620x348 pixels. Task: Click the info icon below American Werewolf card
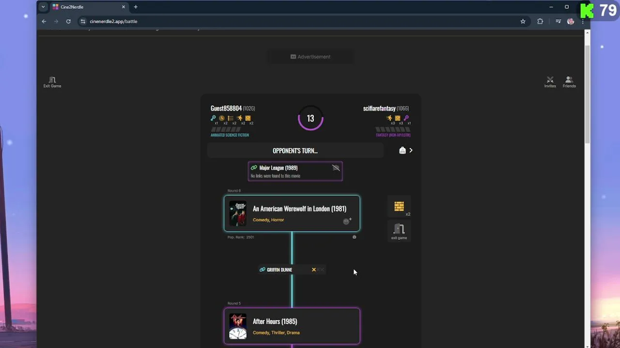click(355, 237)
